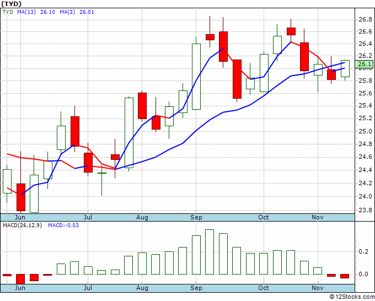Click Sep on the price chart time axis

pos(196,217)
